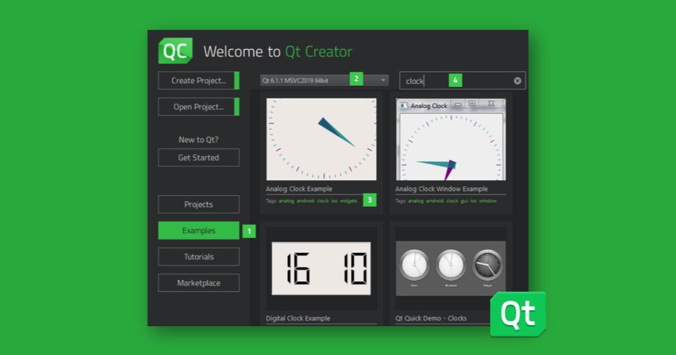Click 'window' tag under Analog Clock Window Example

[x=488, y=201]
